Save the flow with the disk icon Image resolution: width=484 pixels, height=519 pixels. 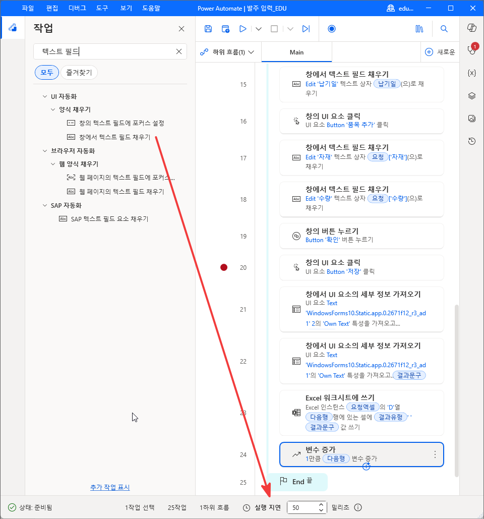[208, 29]
